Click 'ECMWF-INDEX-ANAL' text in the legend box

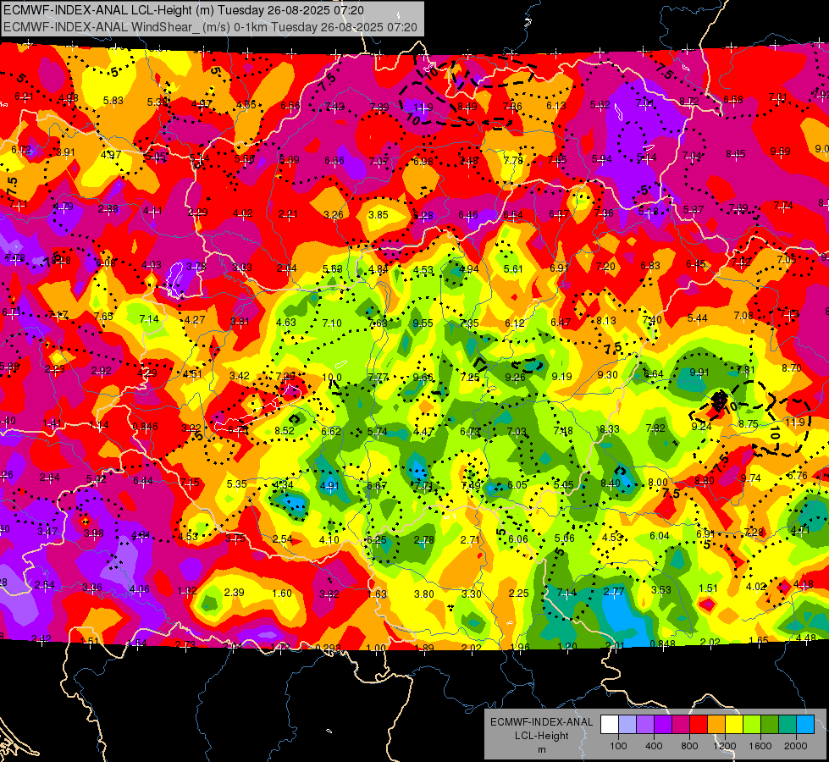tap(542, 722)
